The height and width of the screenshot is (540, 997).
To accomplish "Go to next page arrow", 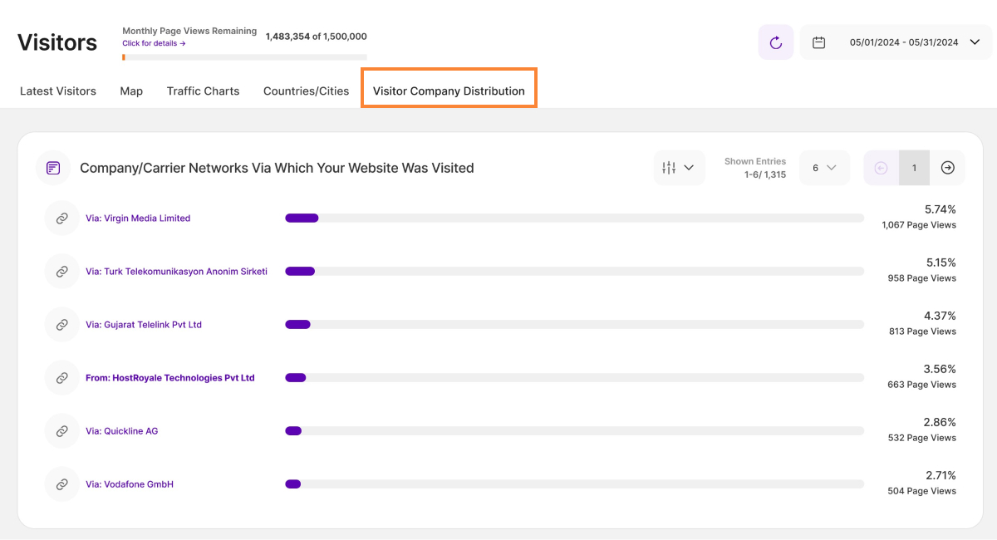I will [x=947, y=168].
